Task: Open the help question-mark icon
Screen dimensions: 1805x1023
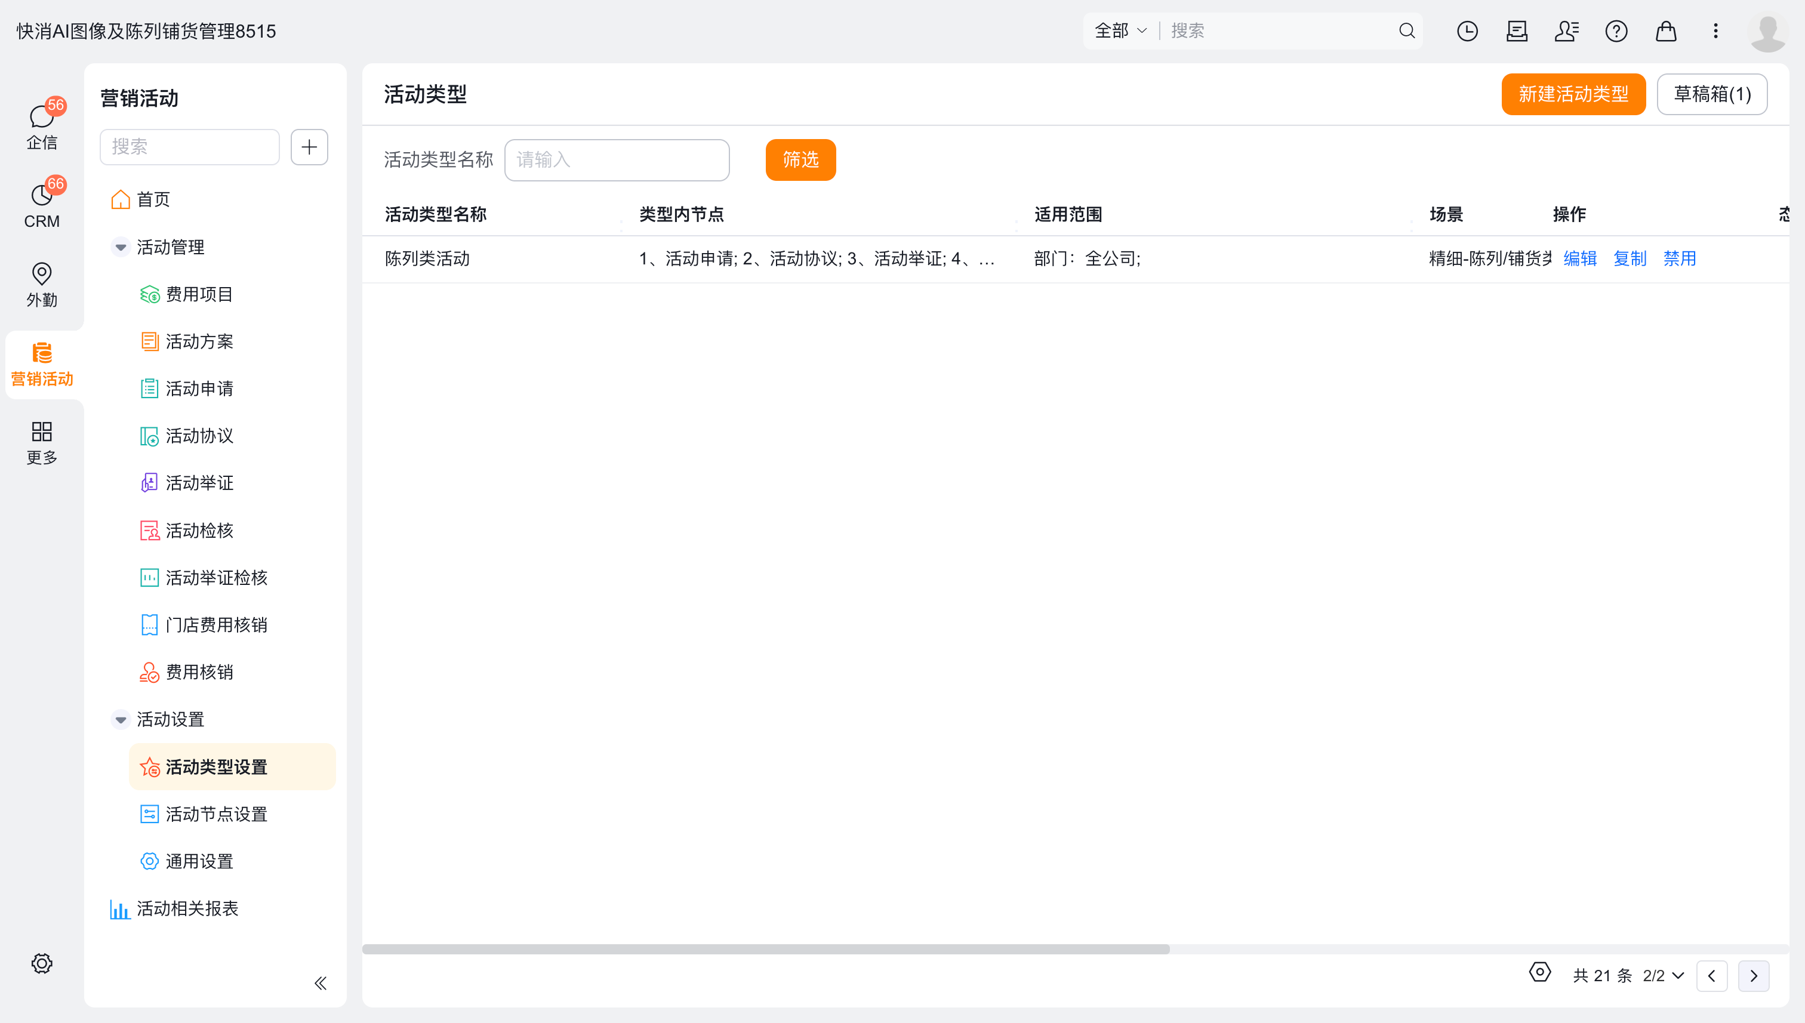Action: (x=1616, y=31)
